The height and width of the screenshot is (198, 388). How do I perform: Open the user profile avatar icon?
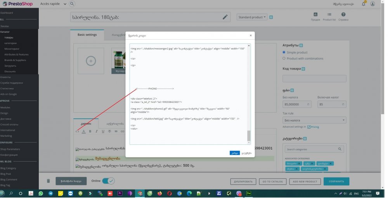[x=372, y=4]
